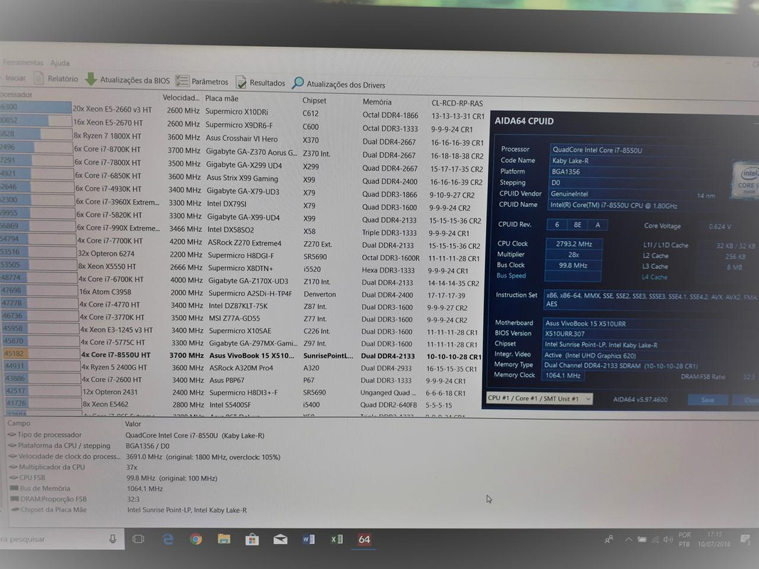This screenshot has width=759, height=569.
Task: Click the Iniciar toolbar button
Action: (15, 78)
